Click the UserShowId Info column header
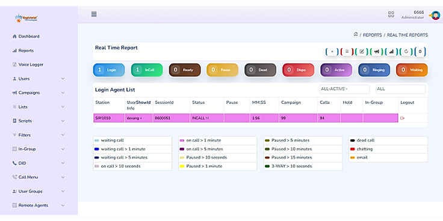The image size is (443, 221). coord(138,105)
